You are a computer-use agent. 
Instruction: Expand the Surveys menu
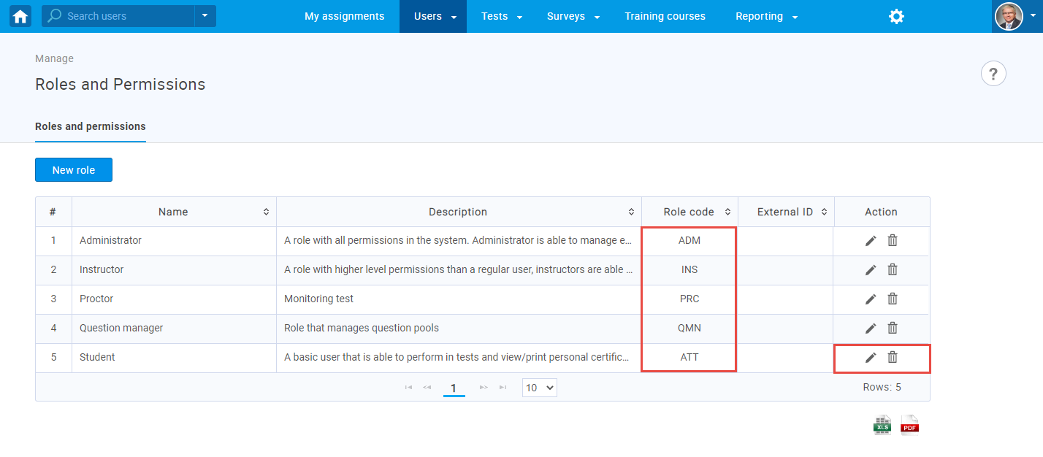coord(573,16)
